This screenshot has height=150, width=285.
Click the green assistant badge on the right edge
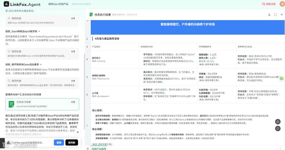[x=282, y=78]
